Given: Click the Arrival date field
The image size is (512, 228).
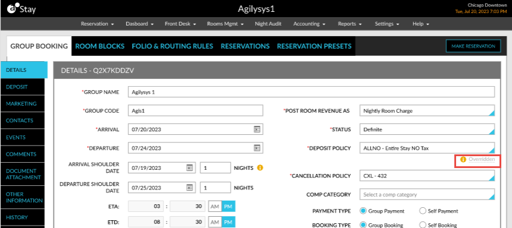Looking at the screenshot, I should 195,129.
